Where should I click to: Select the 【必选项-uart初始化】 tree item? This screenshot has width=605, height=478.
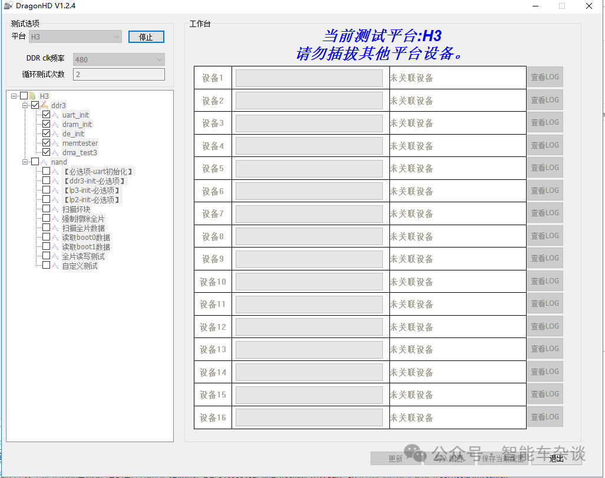[x=98, y=172]
